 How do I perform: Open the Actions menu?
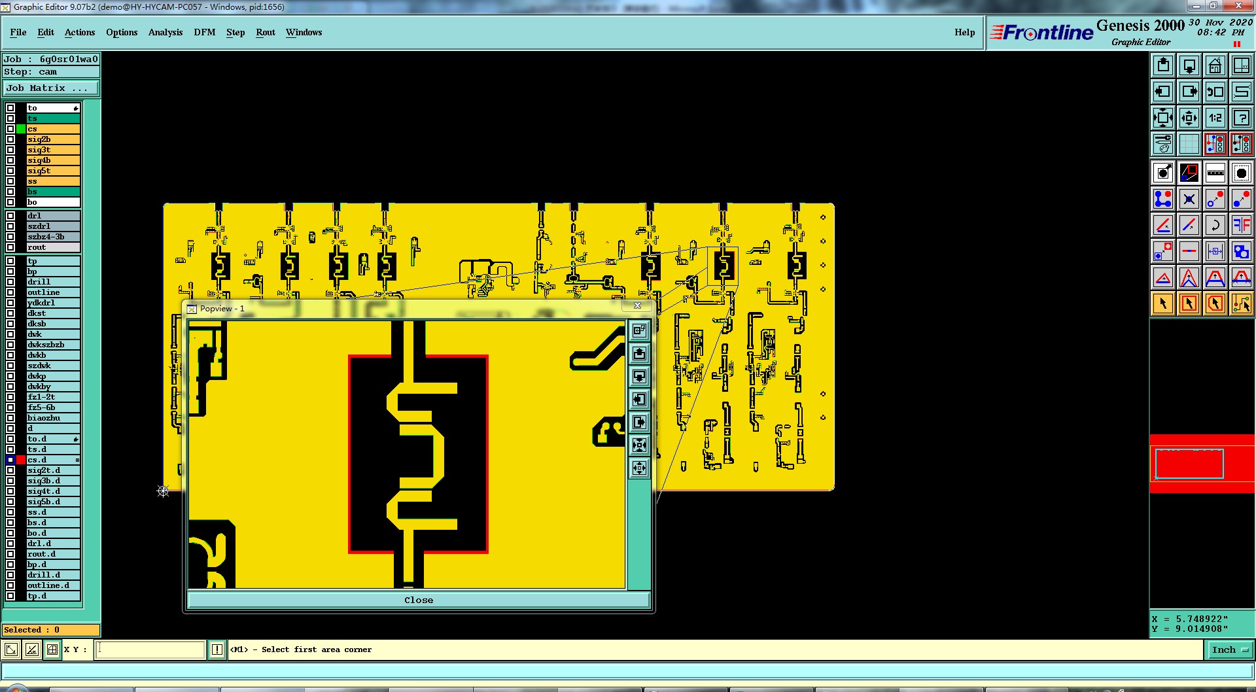80,32
